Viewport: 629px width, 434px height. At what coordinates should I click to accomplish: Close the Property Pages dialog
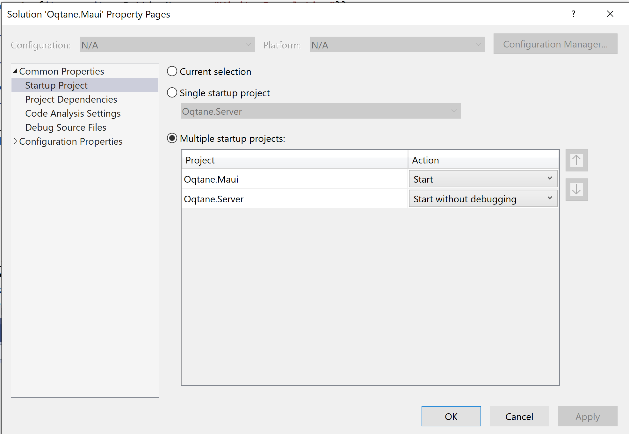(x=610, y=14)
